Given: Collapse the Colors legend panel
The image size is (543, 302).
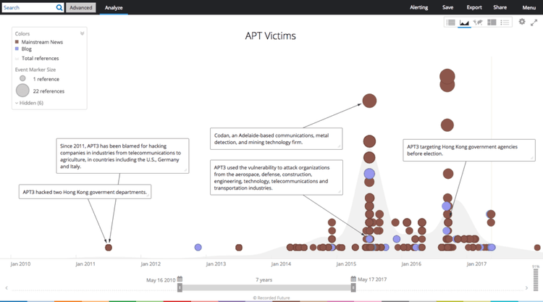Looking at the screenshot, I should click(82, 33).
